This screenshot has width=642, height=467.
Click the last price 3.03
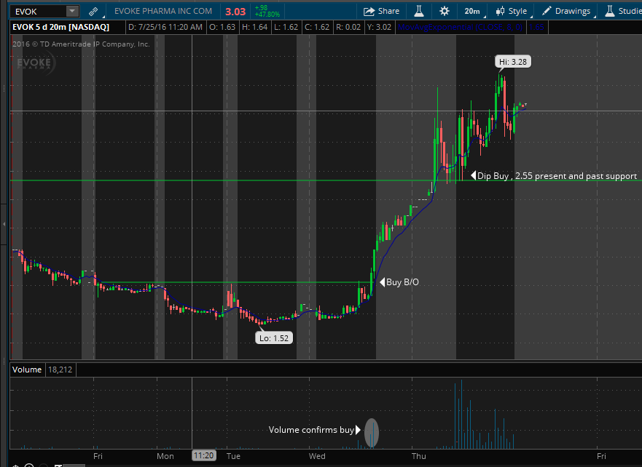click(x=235, y=12)
